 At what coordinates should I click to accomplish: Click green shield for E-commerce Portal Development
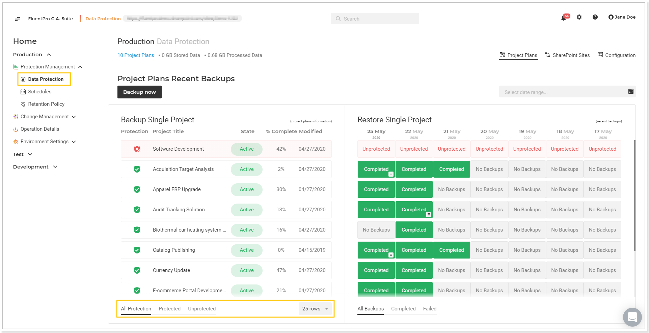tap(137, 291)
